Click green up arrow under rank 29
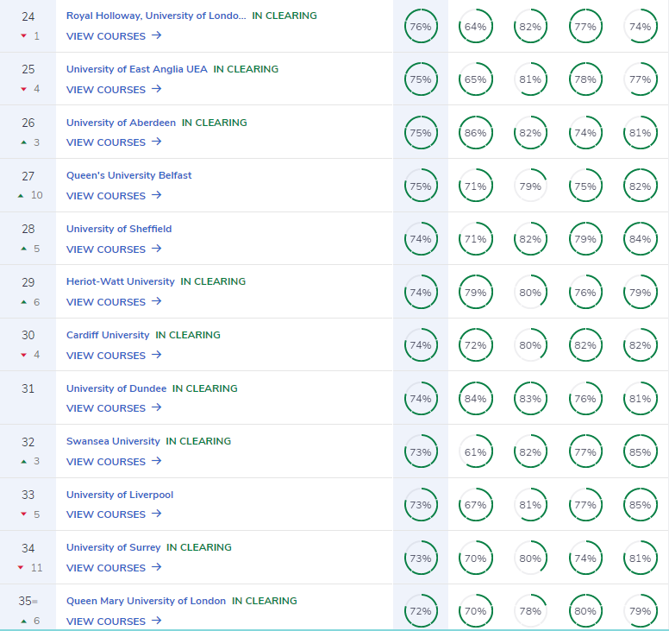The height and width of the screenshot is (631, 669). tap(24, 302)
